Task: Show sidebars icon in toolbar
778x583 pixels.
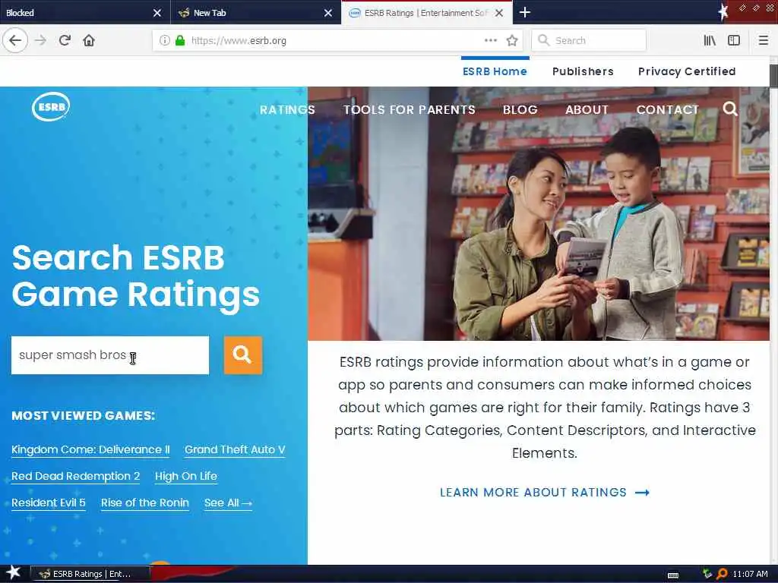Action: (x=734, y=41)
